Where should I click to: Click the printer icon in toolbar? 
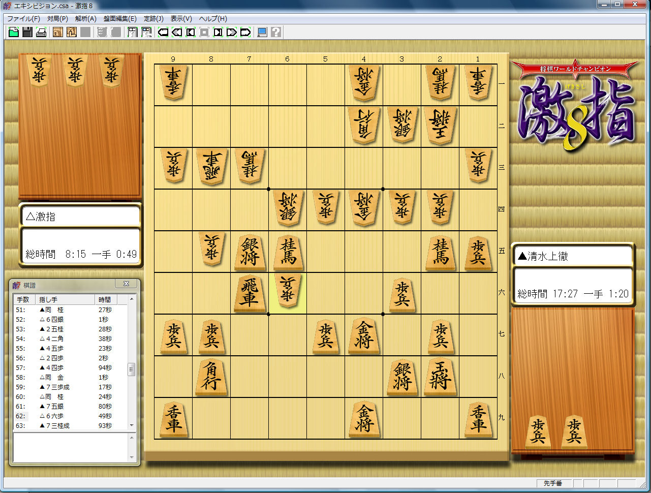pos(41,33)
